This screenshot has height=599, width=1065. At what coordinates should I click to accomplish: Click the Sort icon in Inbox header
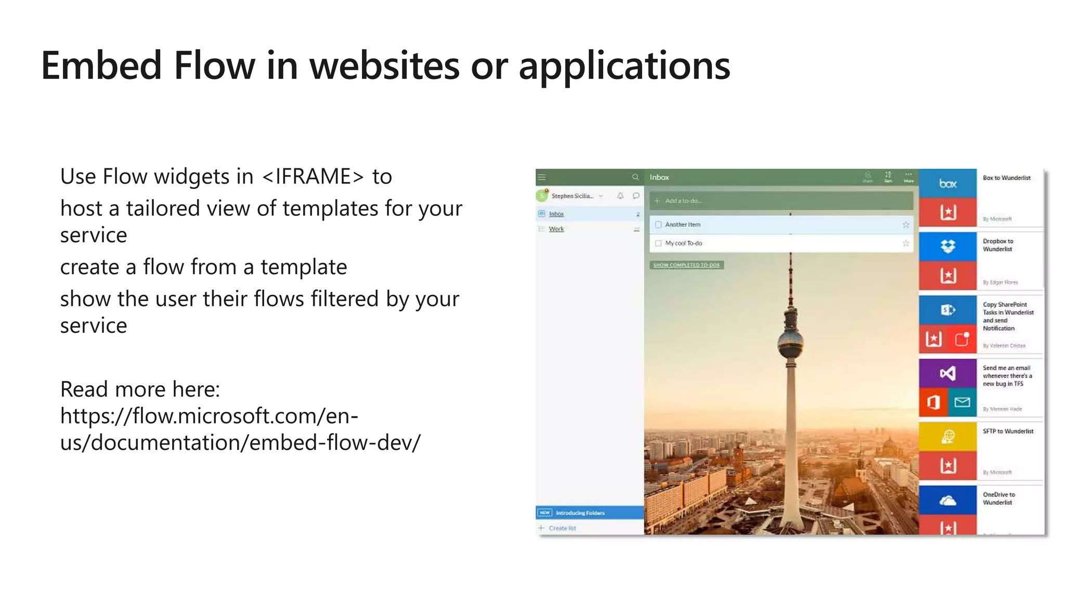pos(888,177)
